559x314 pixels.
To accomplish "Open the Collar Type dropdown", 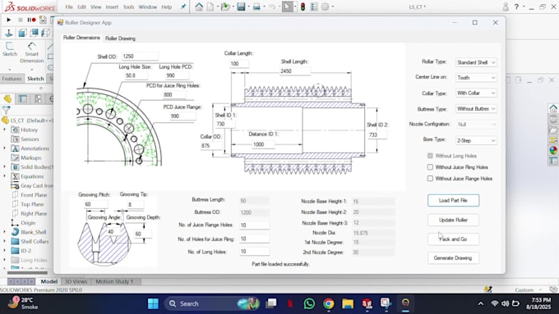I will tap(476, 93).
